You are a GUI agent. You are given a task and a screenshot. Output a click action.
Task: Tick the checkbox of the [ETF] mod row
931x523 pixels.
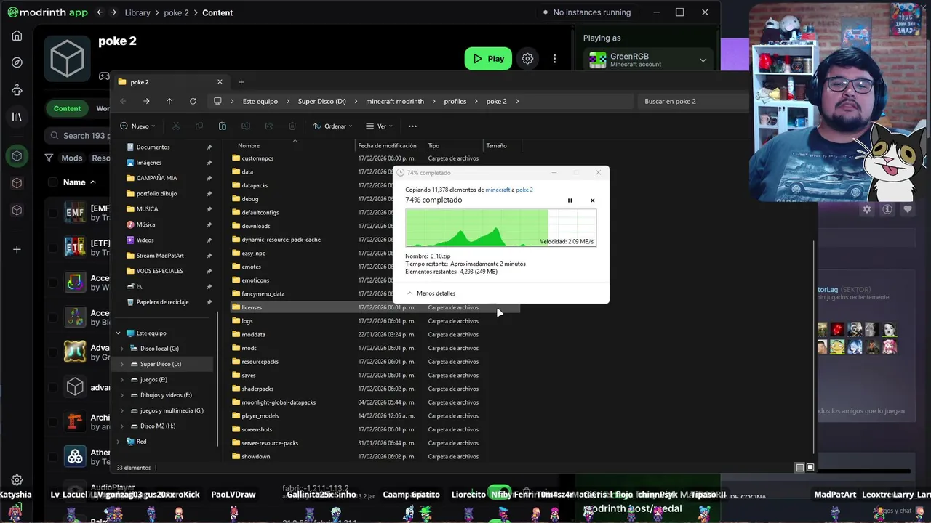[52, 247]
